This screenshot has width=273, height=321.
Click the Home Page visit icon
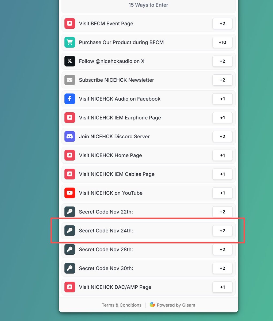point(70,155)
